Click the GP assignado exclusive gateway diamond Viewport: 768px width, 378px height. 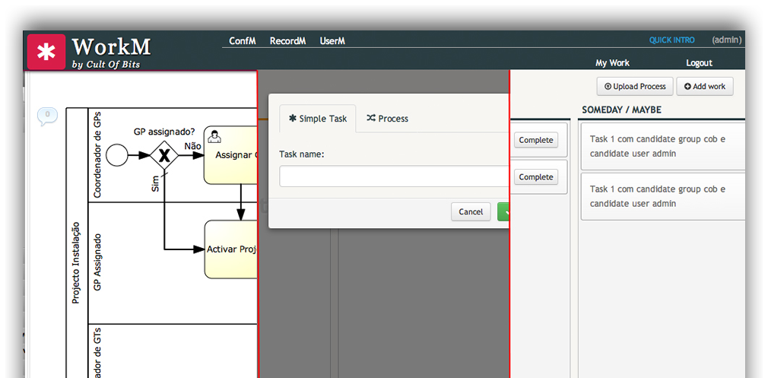coord(163,155)
